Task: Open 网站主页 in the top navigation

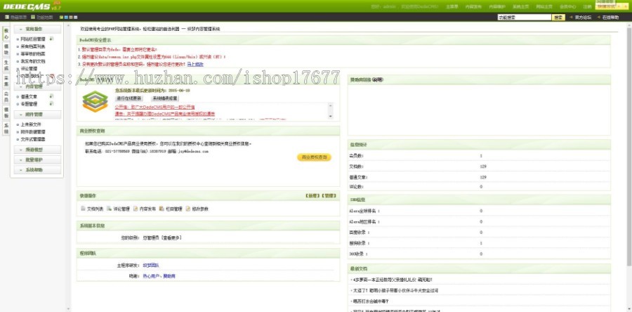Action: pyautogui.click(x=544, y=6)
